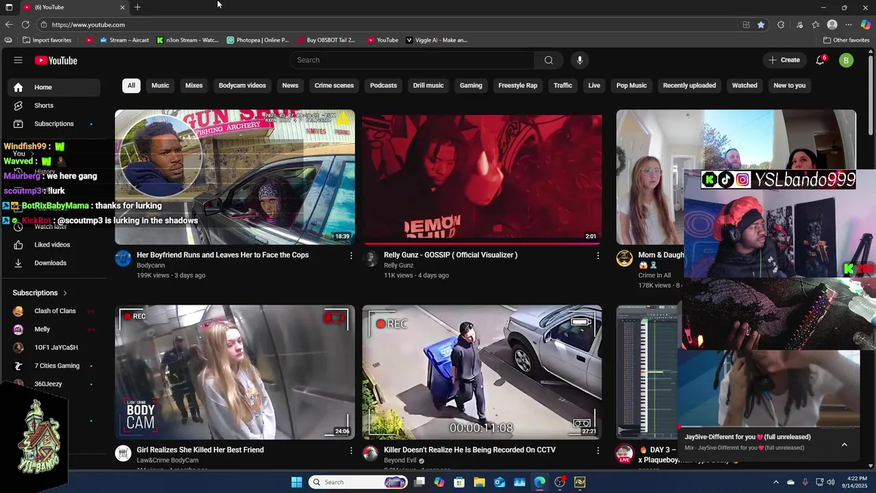Open the Clash of Clans subscription

pyautogui.click(x=53, y=311)
